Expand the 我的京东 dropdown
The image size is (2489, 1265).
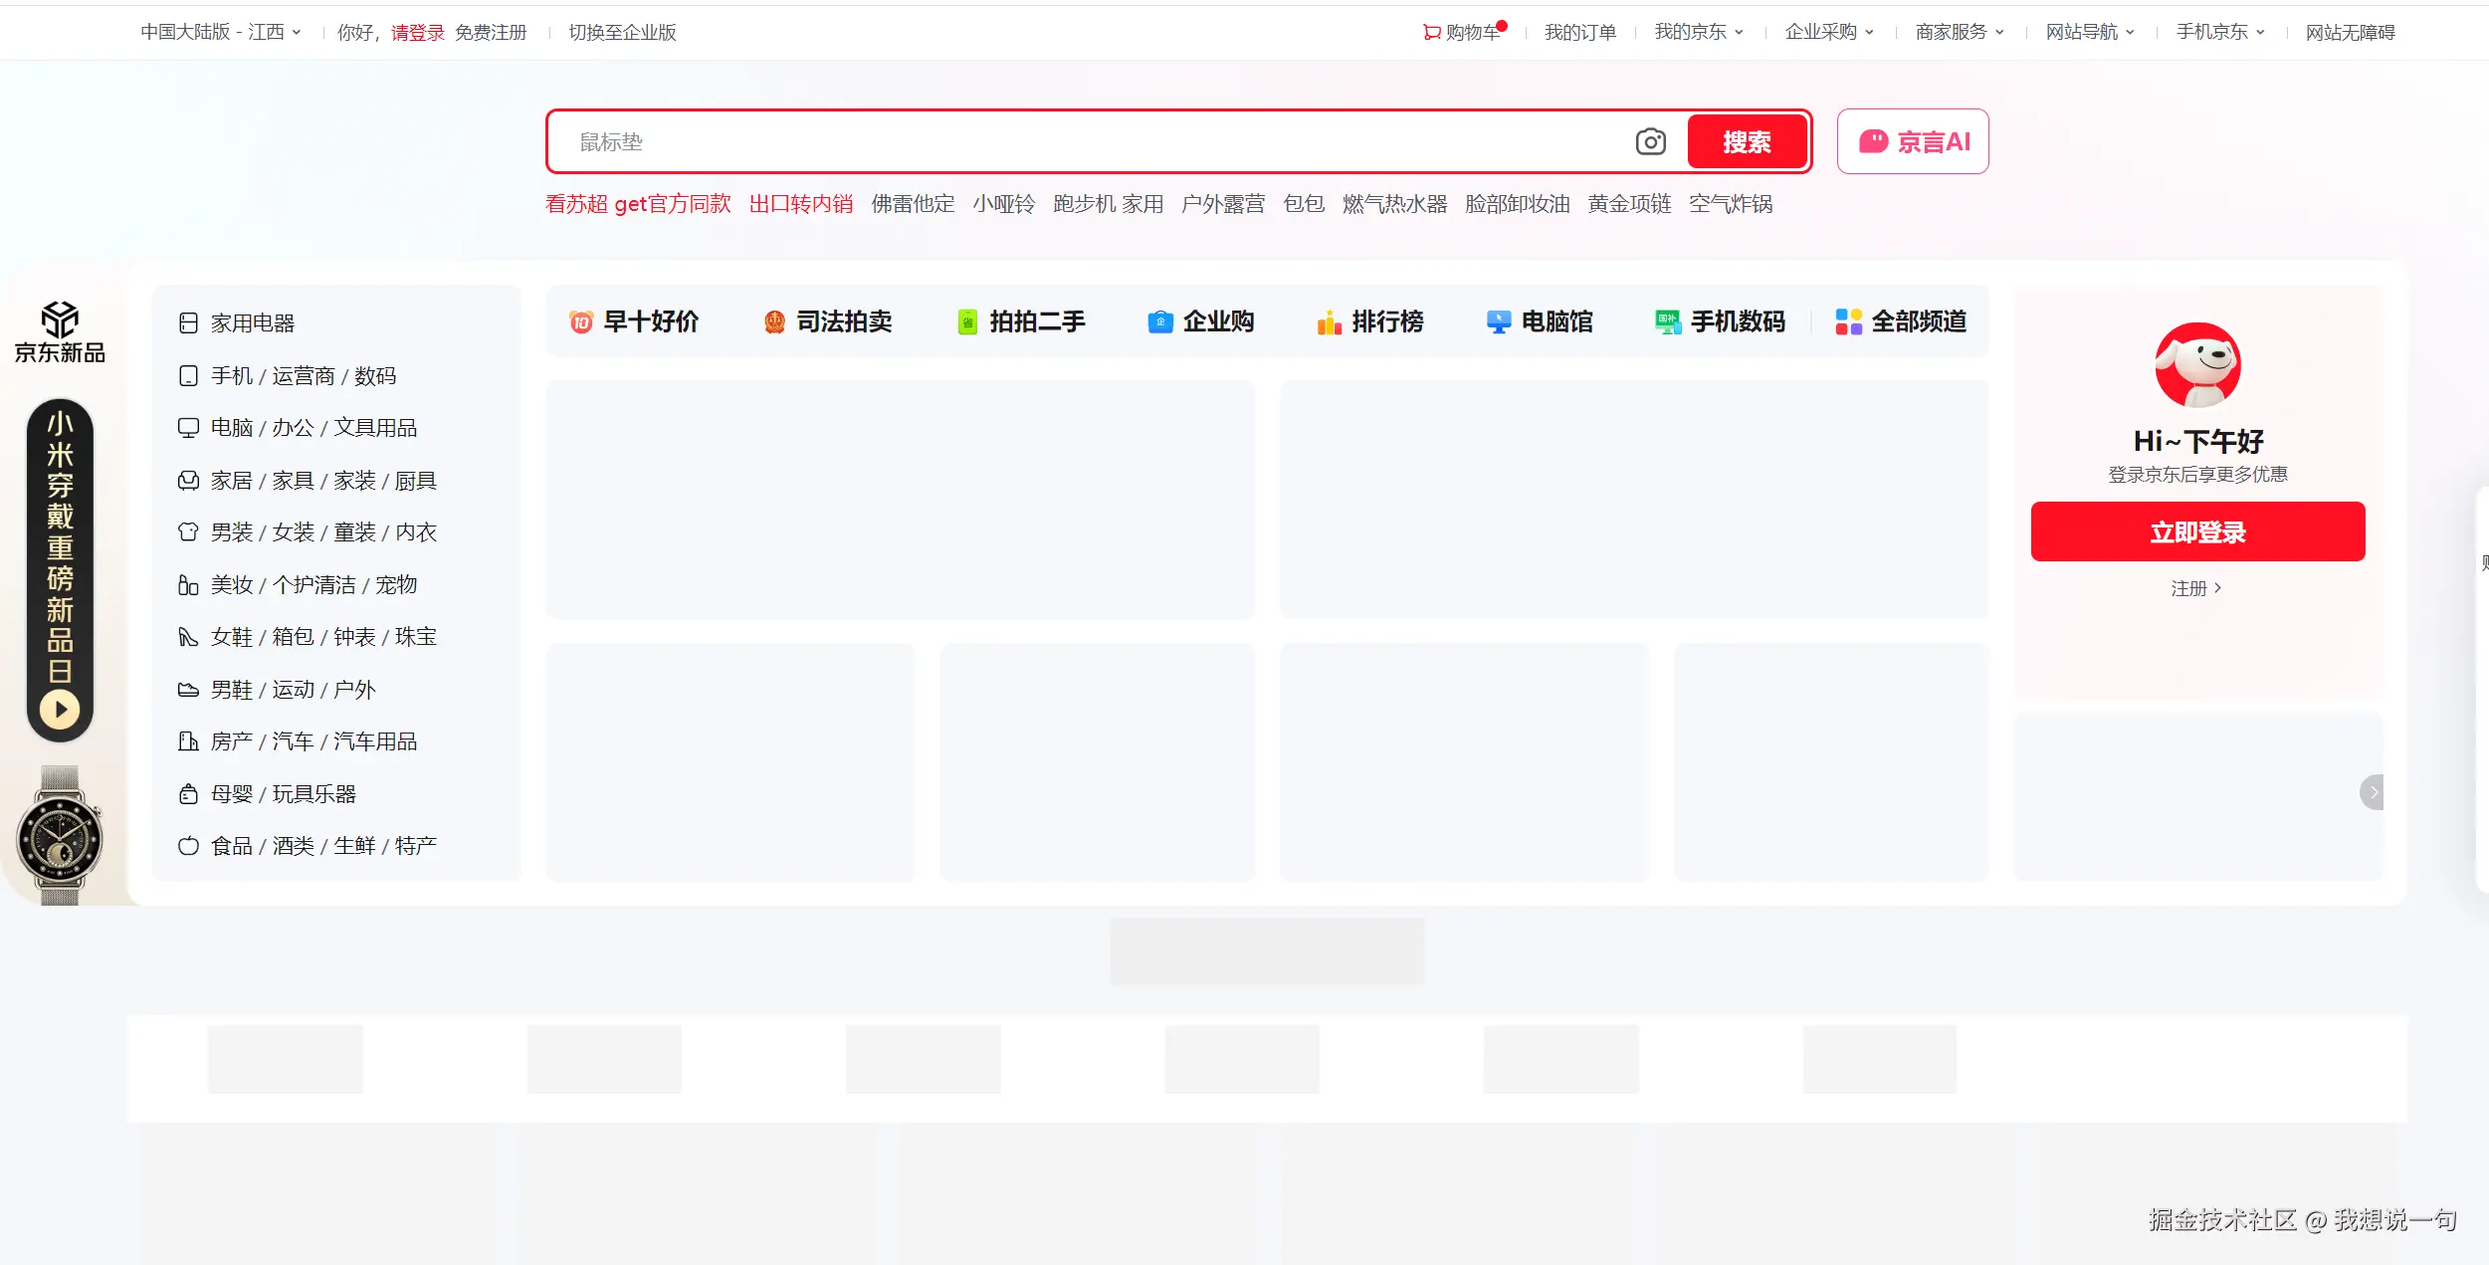click(x=1697, y=32)
